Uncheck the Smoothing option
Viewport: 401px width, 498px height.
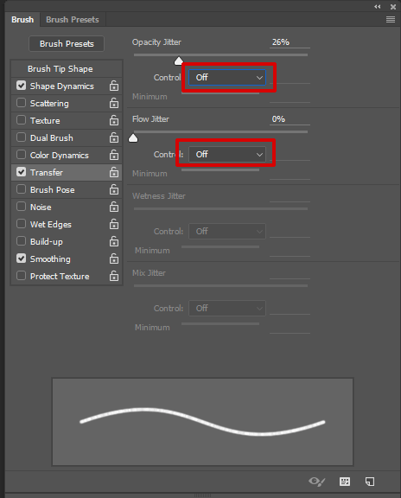coord(21,259)
